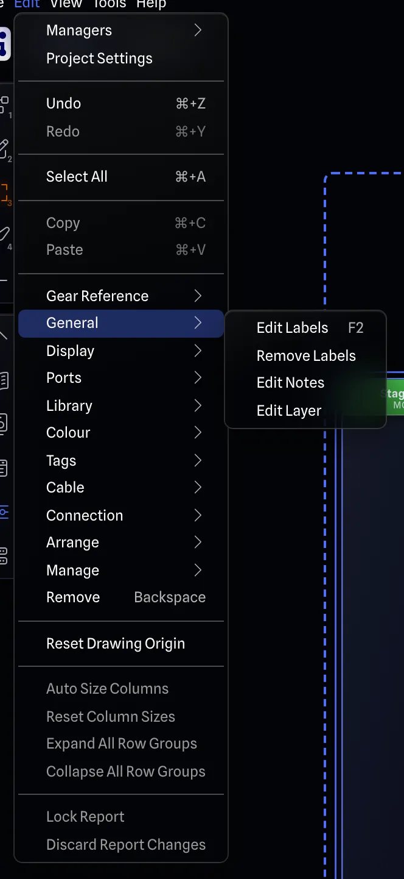Open the rack icon panel in sidebar
Viewport: 404px width, 879px height.
[x=3, y=555]
